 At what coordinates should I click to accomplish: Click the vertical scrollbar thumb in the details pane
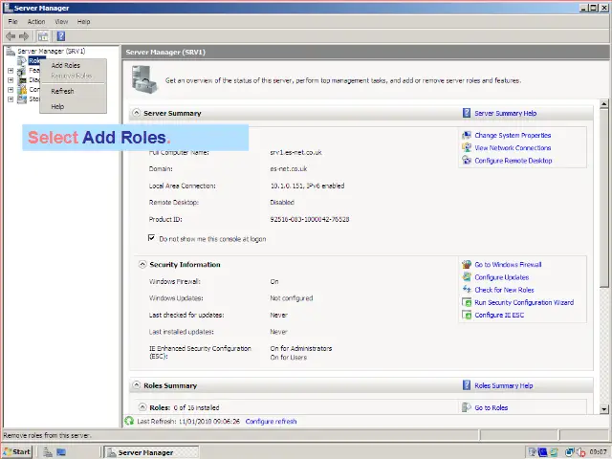(604, 198)
